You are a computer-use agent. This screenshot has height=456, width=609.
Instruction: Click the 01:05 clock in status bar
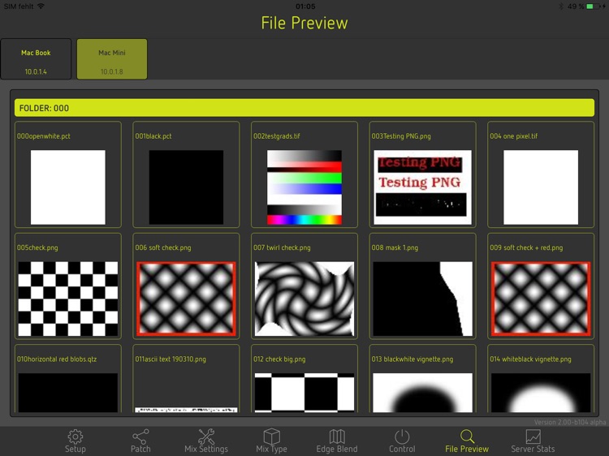point(305,6)
